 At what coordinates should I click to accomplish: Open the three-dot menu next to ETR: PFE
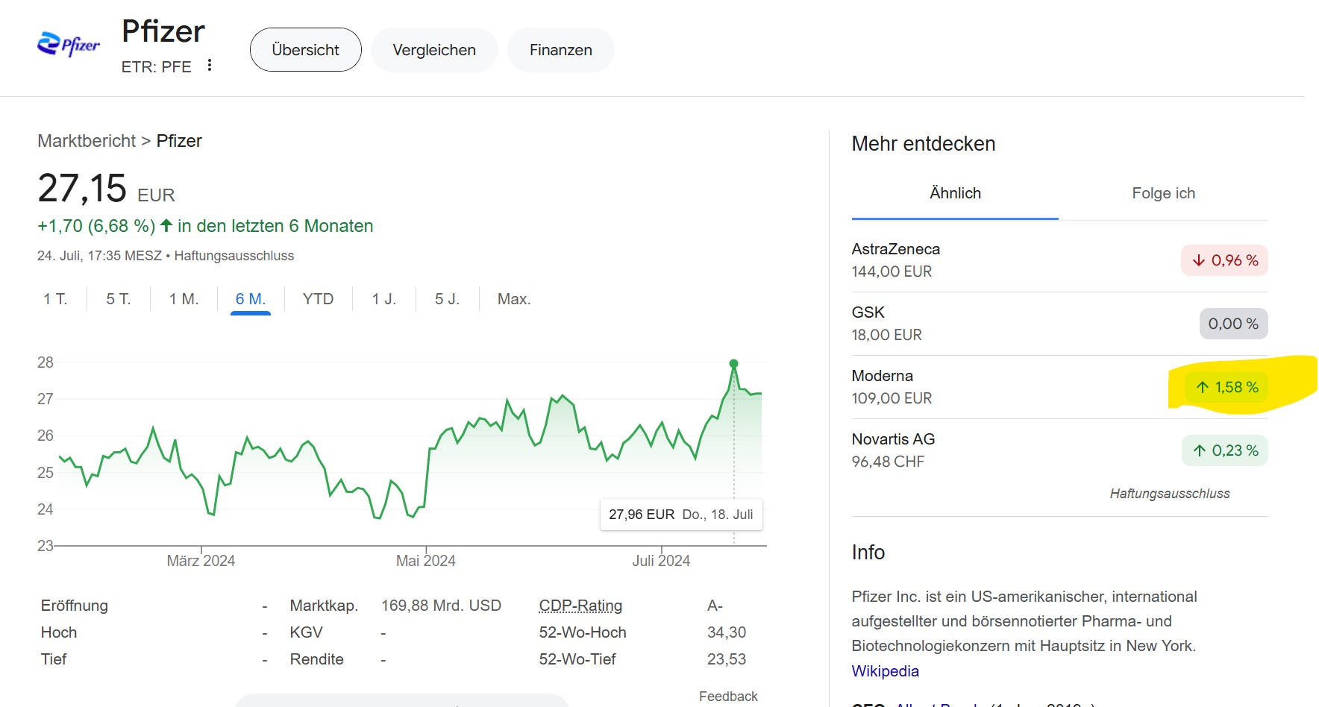click(x=210, y=66)
